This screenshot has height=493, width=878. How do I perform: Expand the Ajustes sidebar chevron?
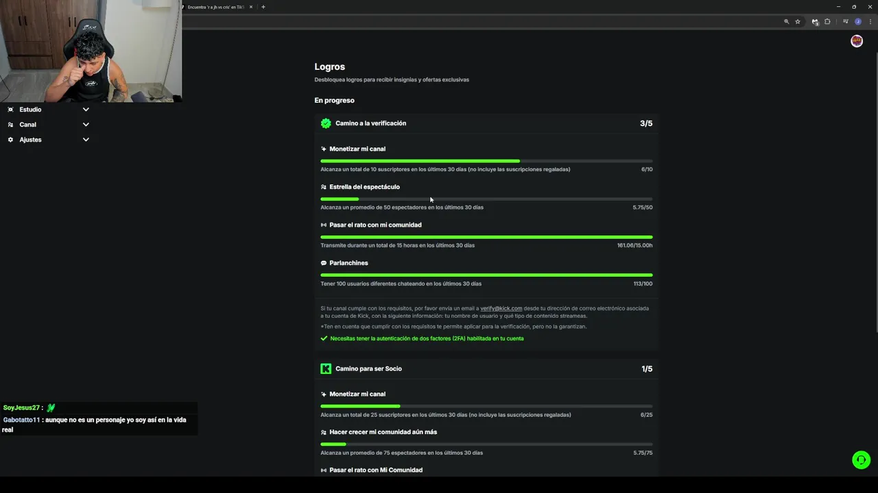[86, 140]
